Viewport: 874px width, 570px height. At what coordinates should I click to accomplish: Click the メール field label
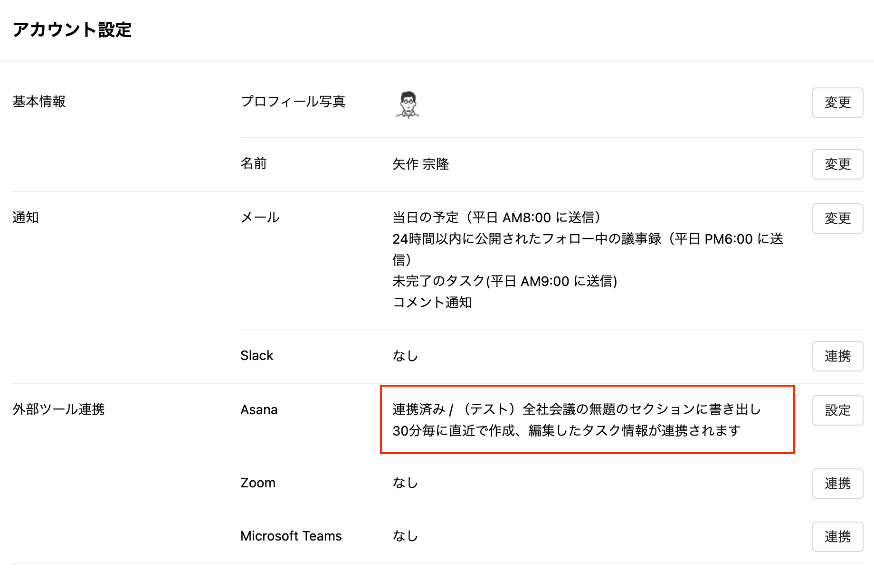(260, 218)
